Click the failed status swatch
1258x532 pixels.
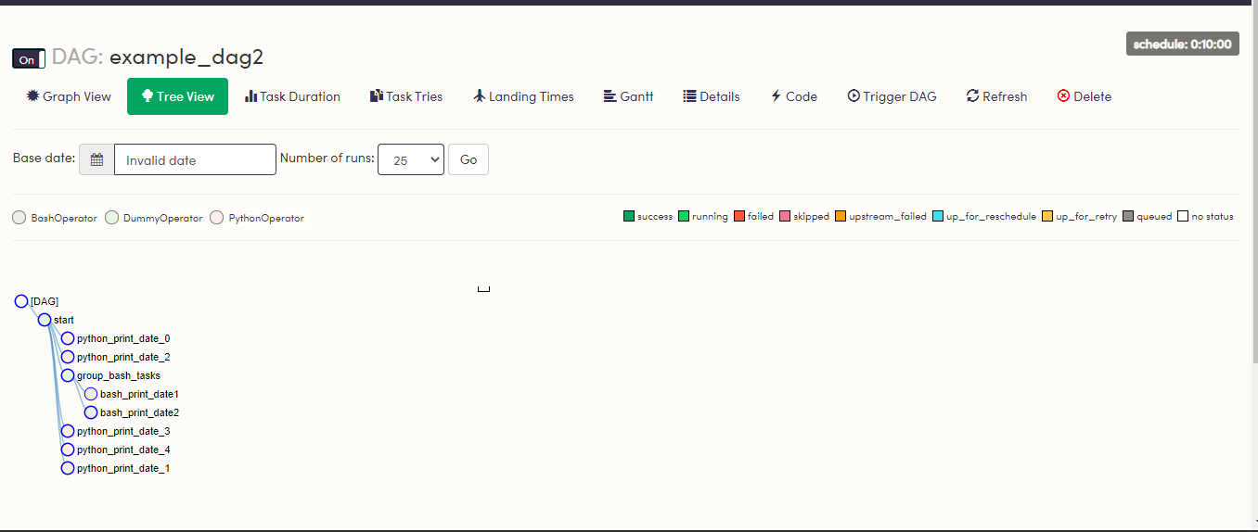[739, 216]
